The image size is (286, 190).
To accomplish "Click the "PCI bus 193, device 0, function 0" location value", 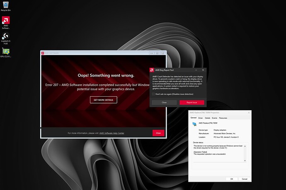I will click(x=226, y=137).
